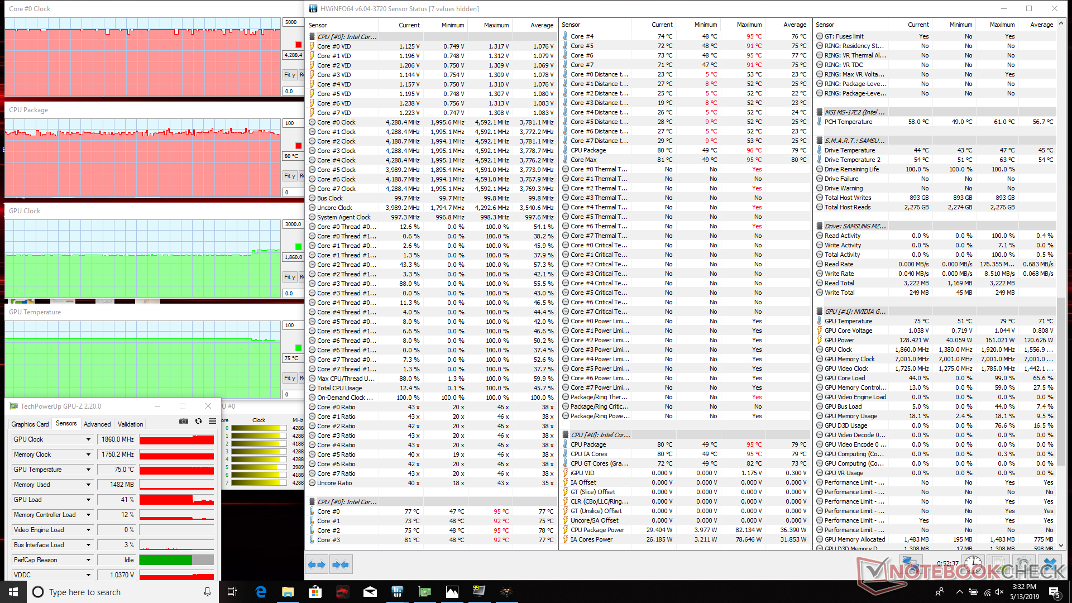
Task: Open Mail app from taskbar
Action: point(370,592)
